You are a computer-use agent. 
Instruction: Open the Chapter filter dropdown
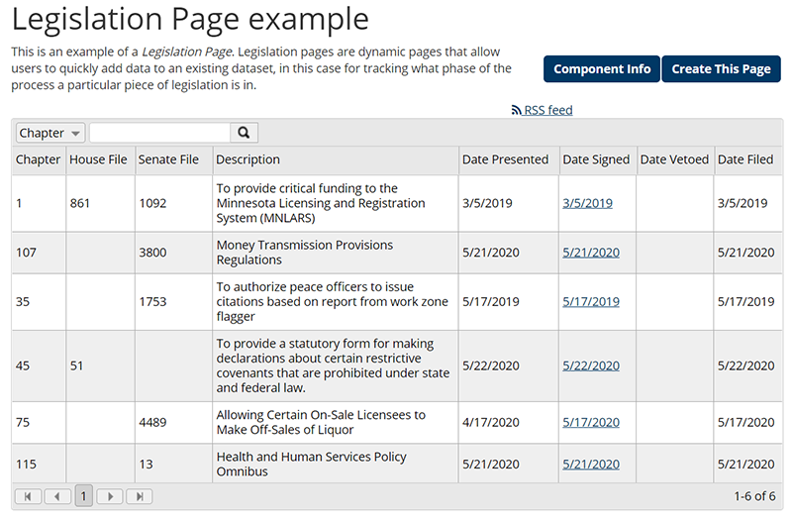pos(50,133)
